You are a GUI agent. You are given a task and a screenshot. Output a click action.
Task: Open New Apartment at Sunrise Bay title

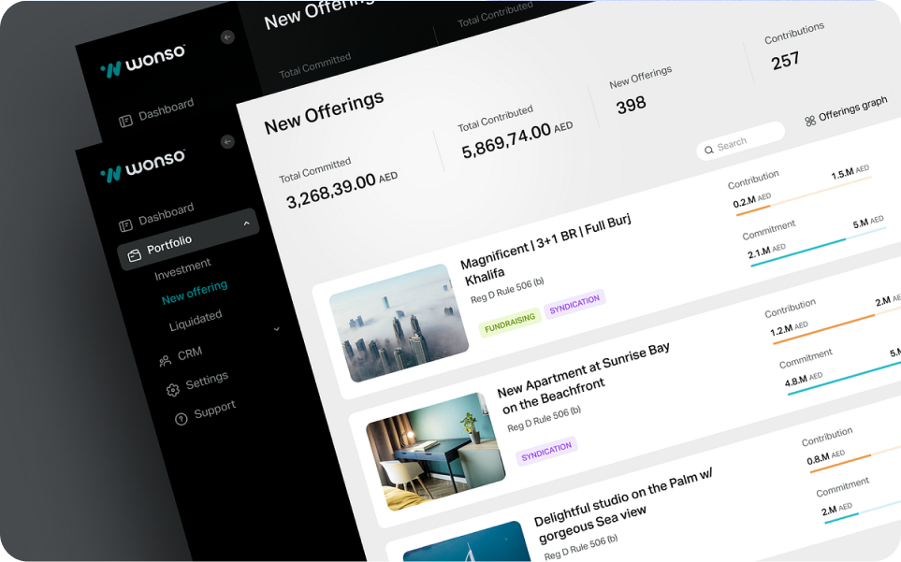[583, 378]
